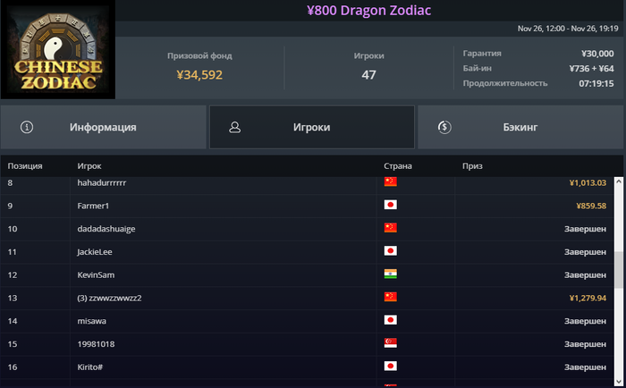
Task: Click prize ¥1,013.03
Action: tap(588, 182)
